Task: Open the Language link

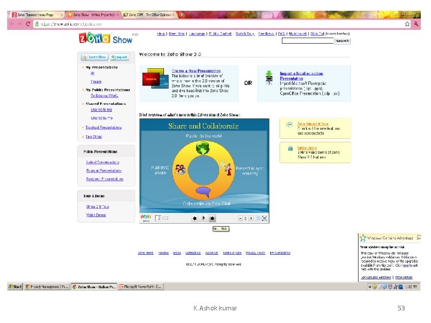Action: pyautogui.click(x=197, y=33)
